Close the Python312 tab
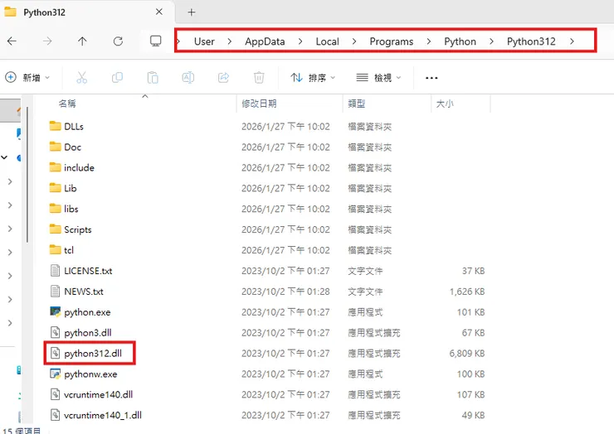614x434 pixels. [x=159, y=12]
